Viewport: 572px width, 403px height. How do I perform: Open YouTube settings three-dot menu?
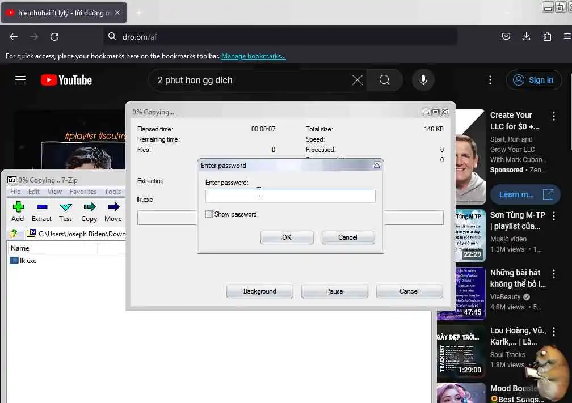tap(490, 80)
